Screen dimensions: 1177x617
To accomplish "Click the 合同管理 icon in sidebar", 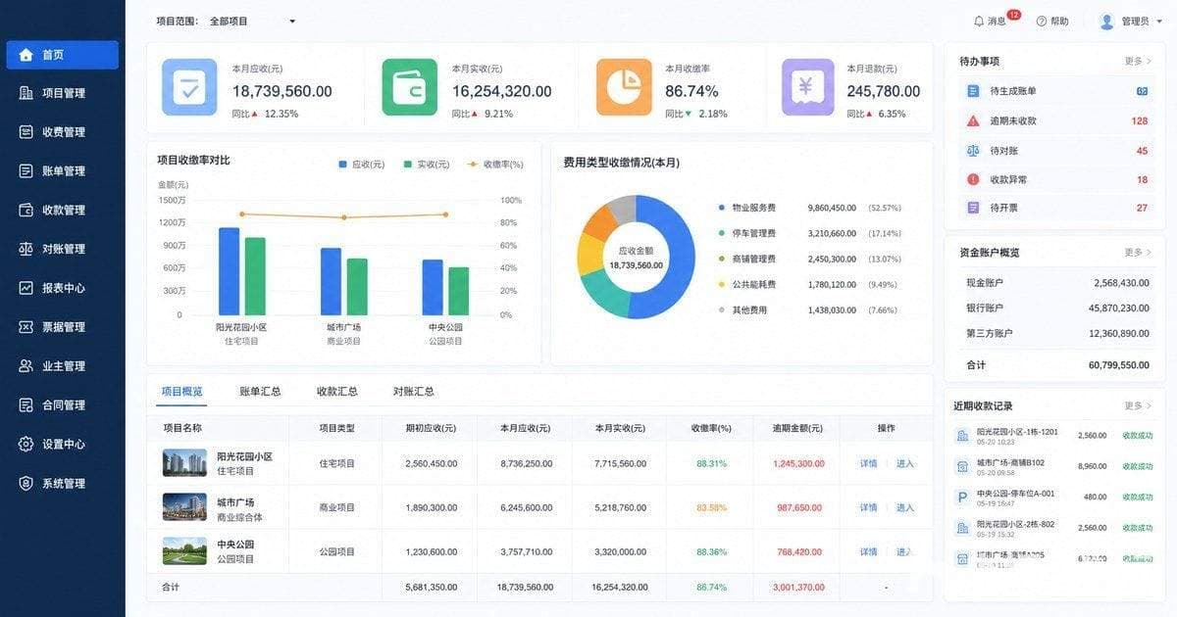I will click(26, 404).
